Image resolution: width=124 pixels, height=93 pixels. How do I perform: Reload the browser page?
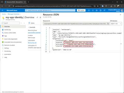(9, 6)
